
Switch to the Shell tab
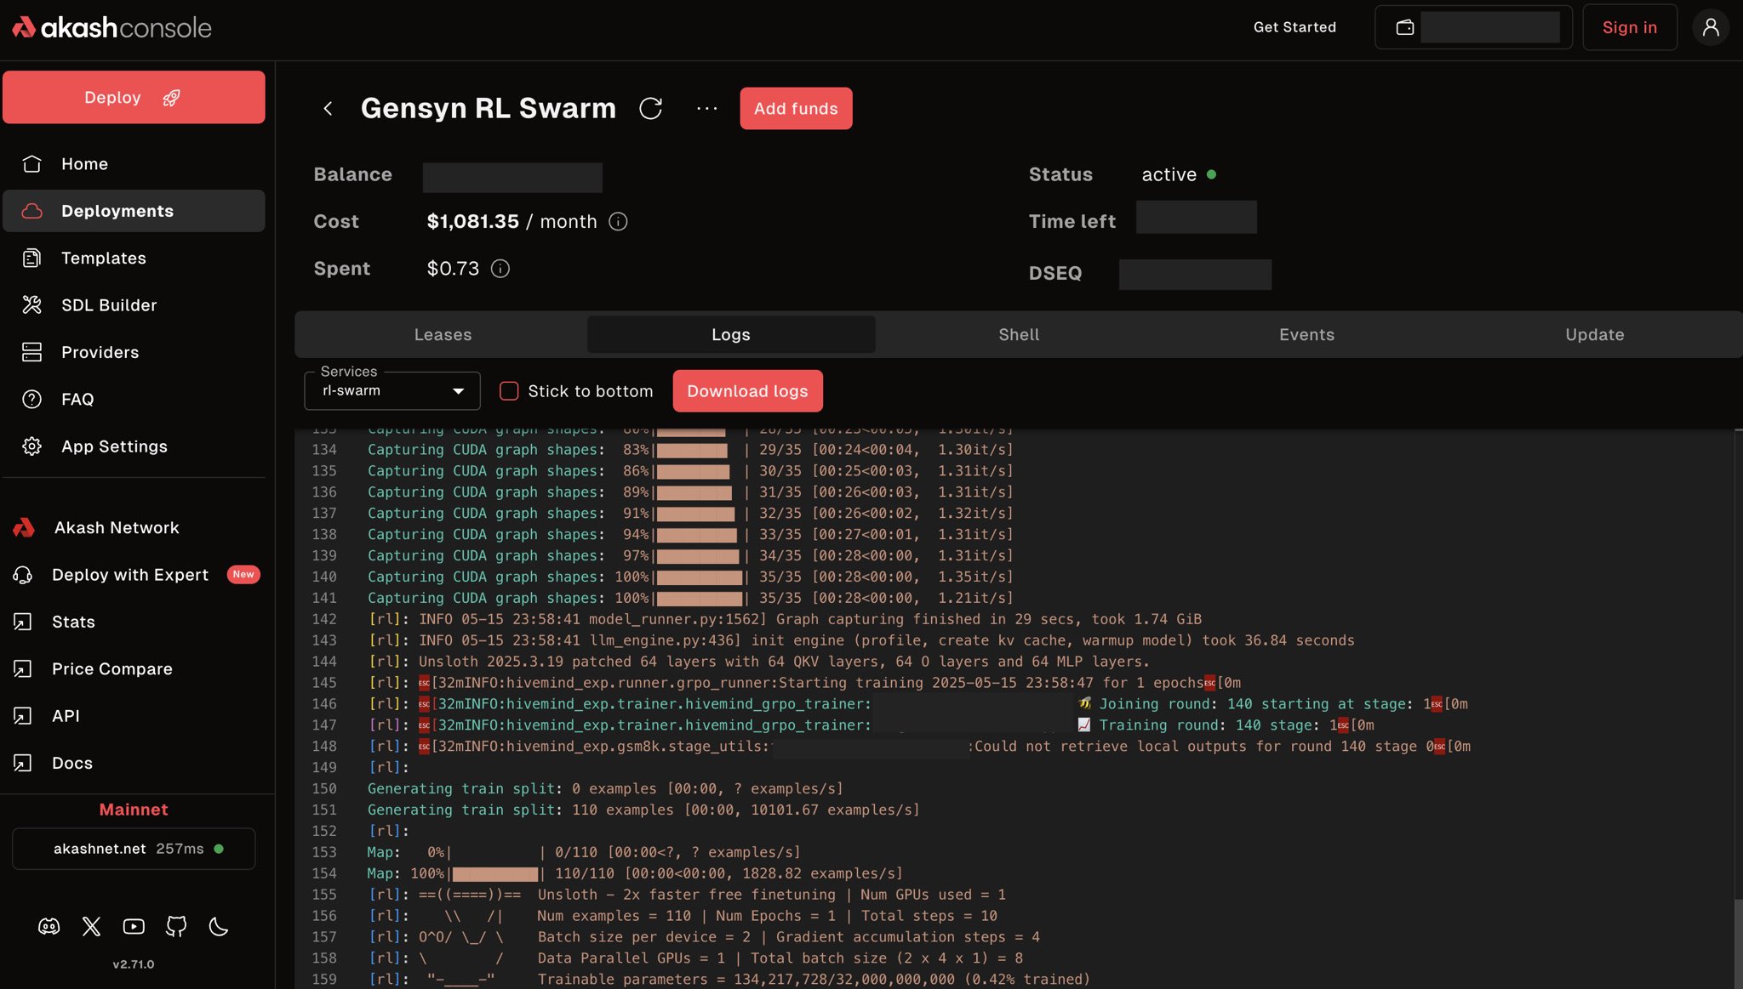point(1019,334)
